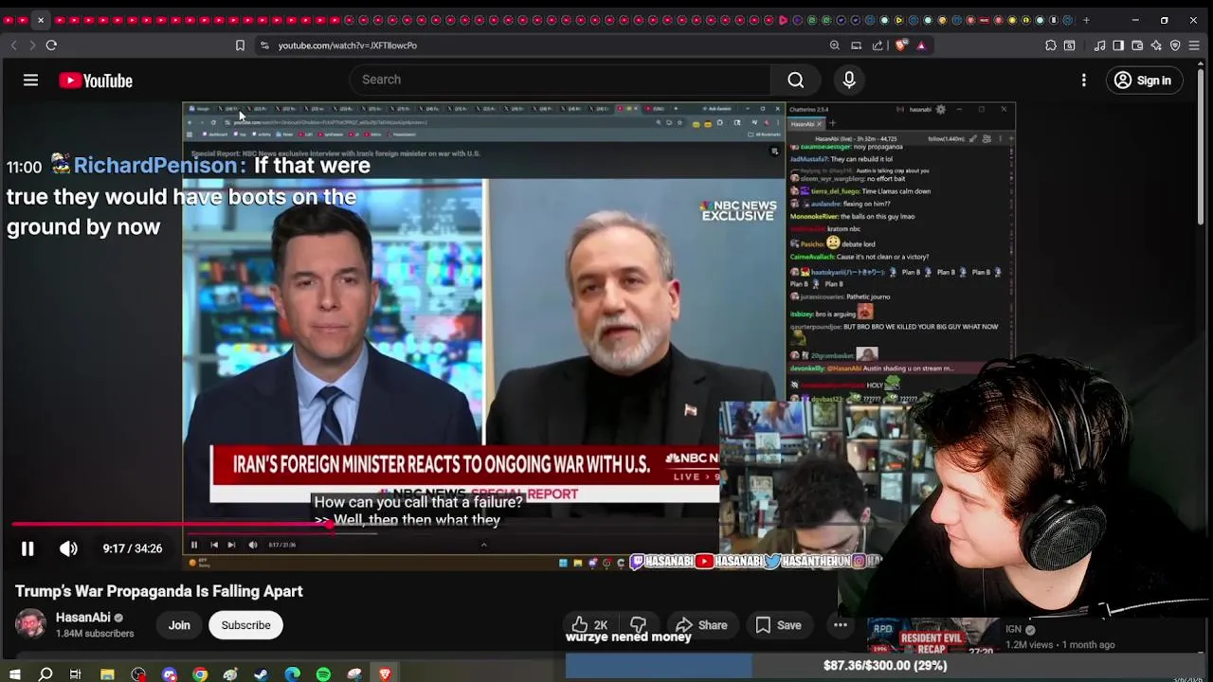Toggle the browser sidebar panel
The height and width of the screenshot is (682, 1213).
pyautogui.click(x=1118, y=45)
